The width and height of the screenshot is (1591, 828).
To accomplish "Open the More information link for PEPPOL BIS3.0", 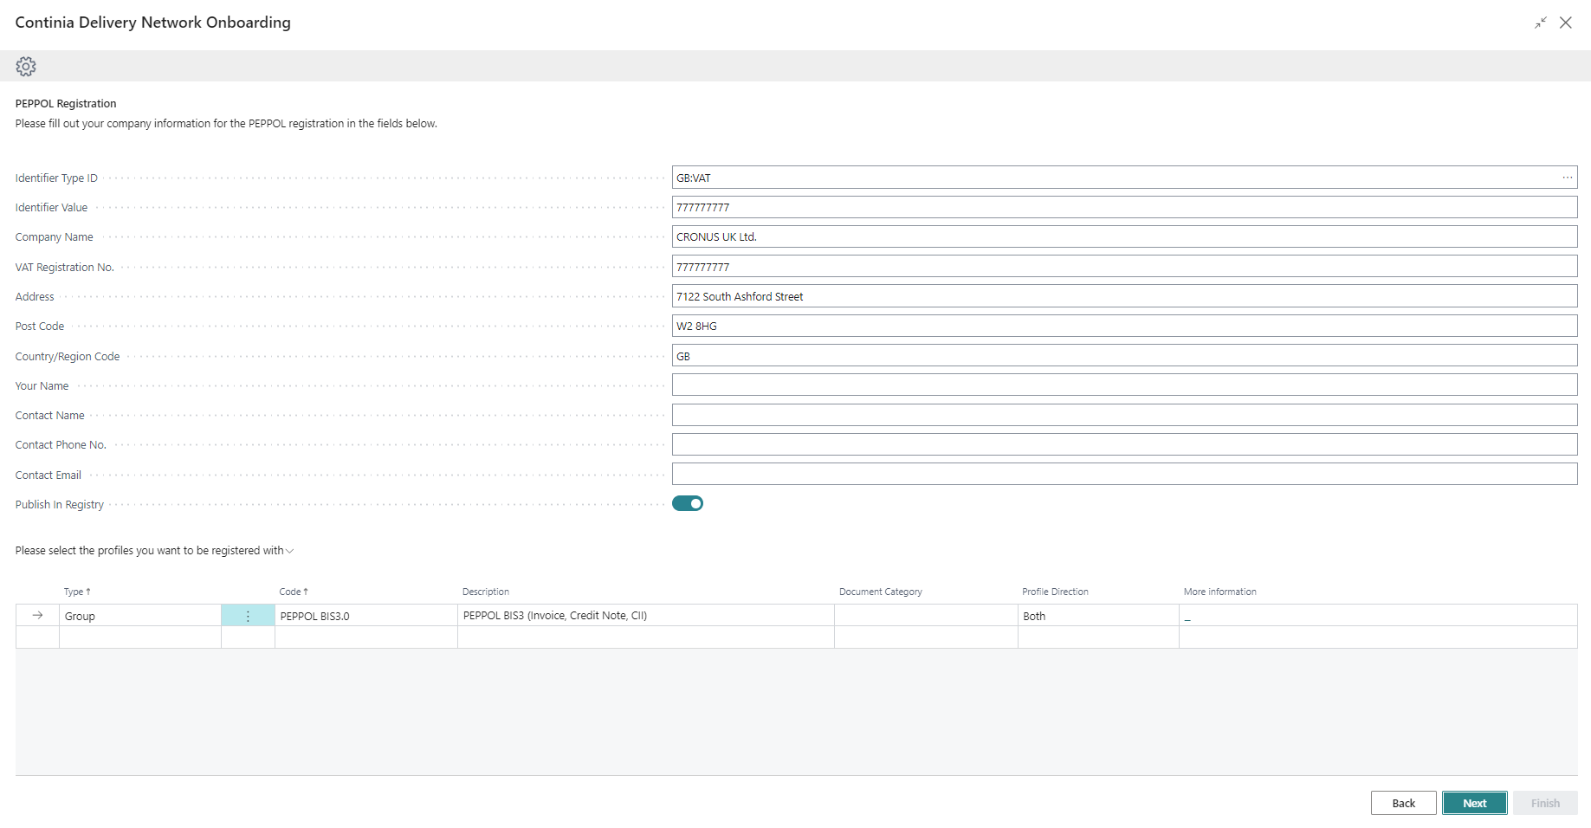I will tap(1187, 617).
